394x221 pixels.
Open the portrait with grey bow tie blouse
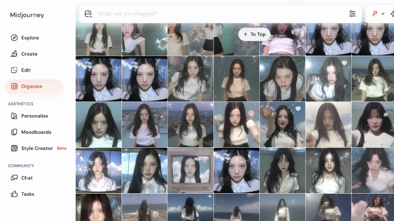tap(144, 170)
